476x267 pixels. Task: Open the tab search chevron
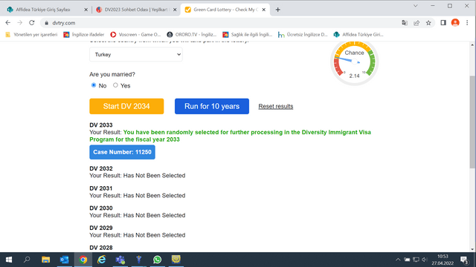(415, 6)
